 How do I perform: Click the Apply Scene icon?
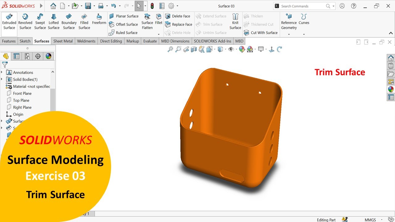[250, 49]
